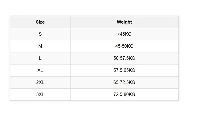
Task: Click the 50-57.5KG weight cell
Action: [124, 58]
